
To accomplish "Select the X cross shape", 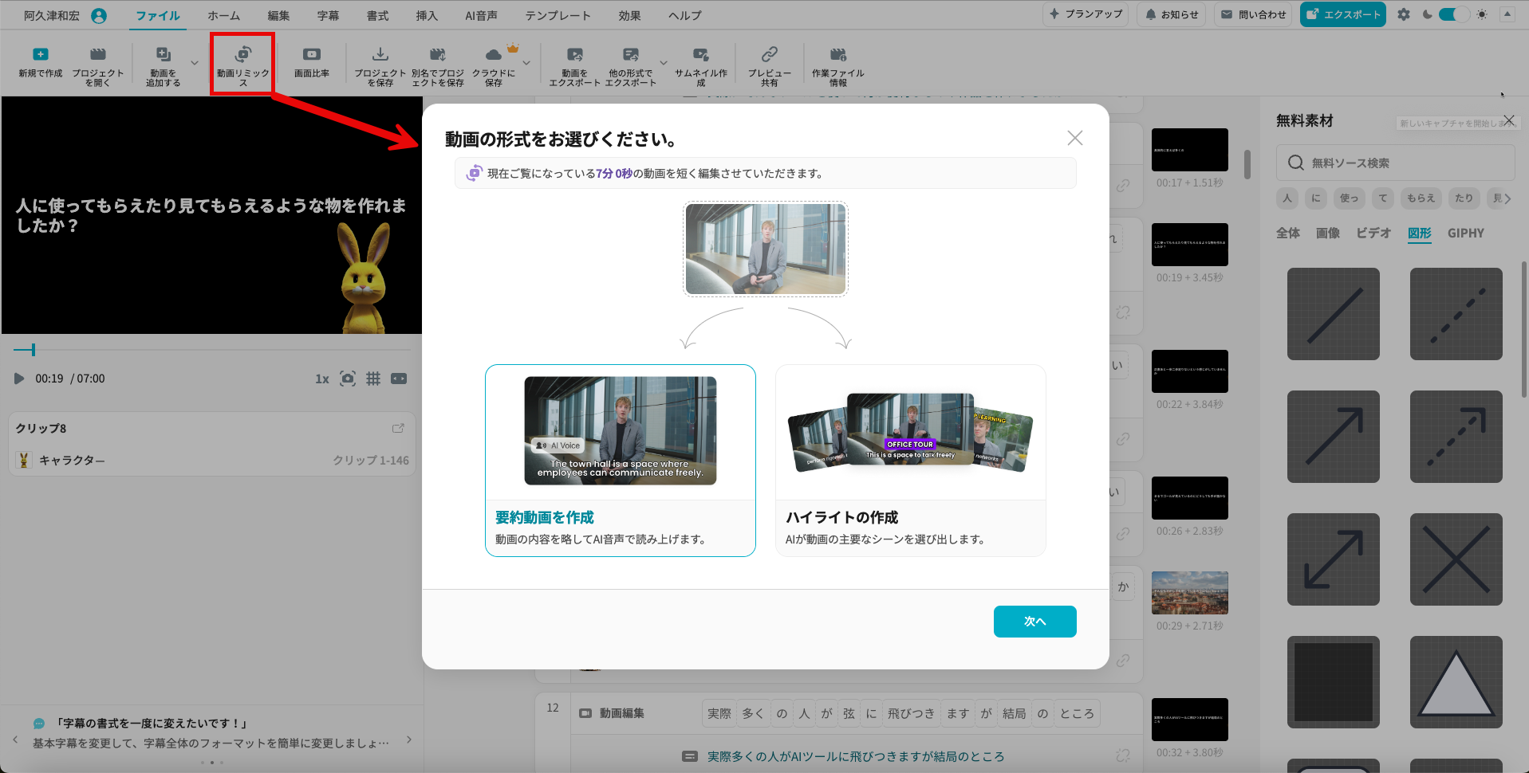I will (x=1456, y=559).
